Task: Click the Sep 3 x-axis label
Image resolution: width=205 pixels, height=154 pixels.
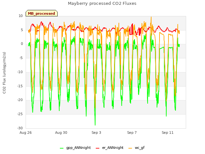Action: point(96,133)
